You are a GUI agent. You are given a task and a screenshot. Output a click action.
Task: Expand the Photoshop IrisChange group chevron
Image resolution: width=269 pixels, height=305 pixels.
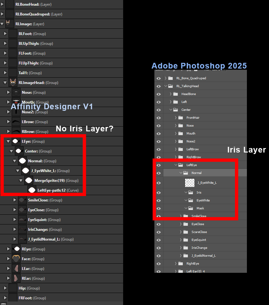click(181, 248)
